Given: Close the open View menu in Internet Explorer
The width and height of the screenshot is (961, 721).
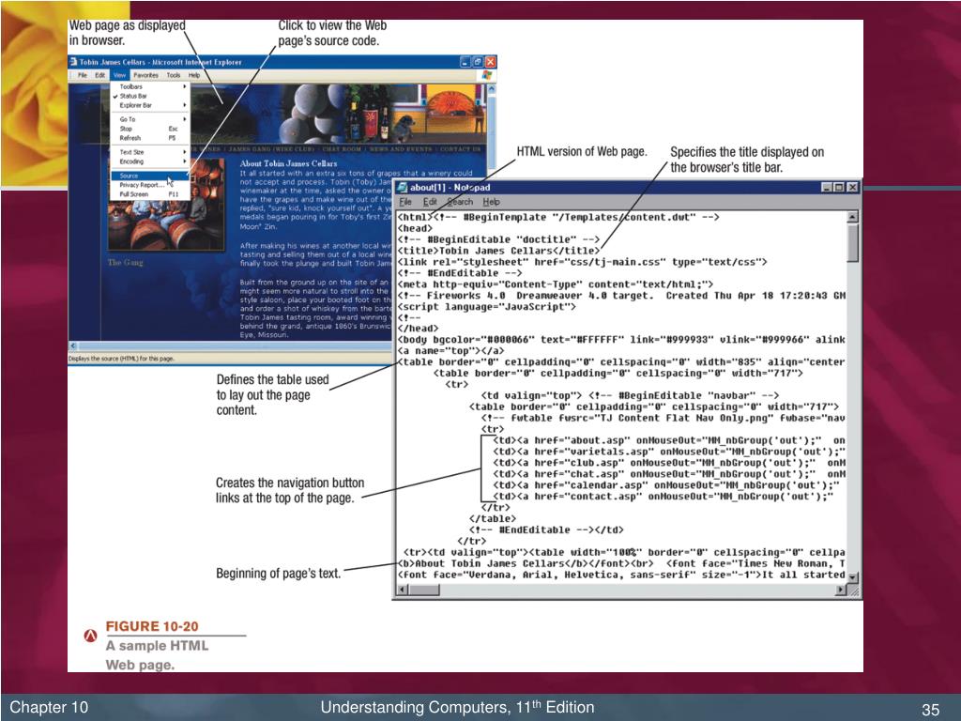Looking at the screenshot, I should point(119,75).
